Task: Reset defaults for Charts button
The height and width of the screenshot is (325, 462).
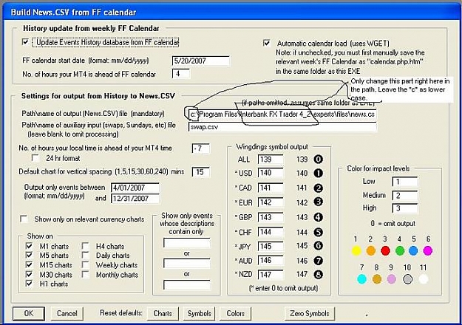Action: (x=163, y=313)
